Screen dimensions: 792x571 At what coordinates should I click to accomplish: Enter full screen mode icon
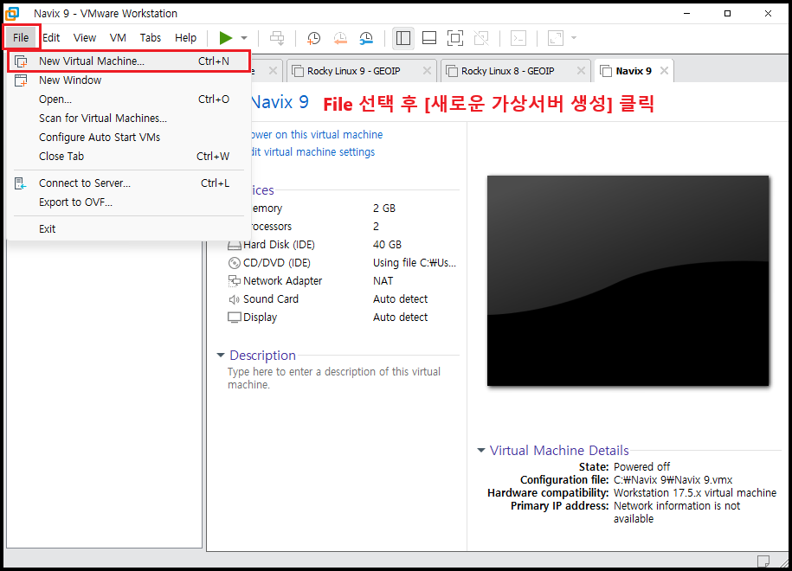pos(455,38)
